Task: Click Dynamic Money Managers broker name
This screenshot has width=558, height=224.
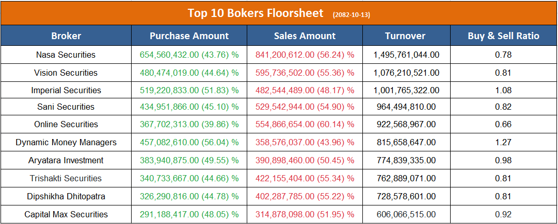Action: pos(66,142)
